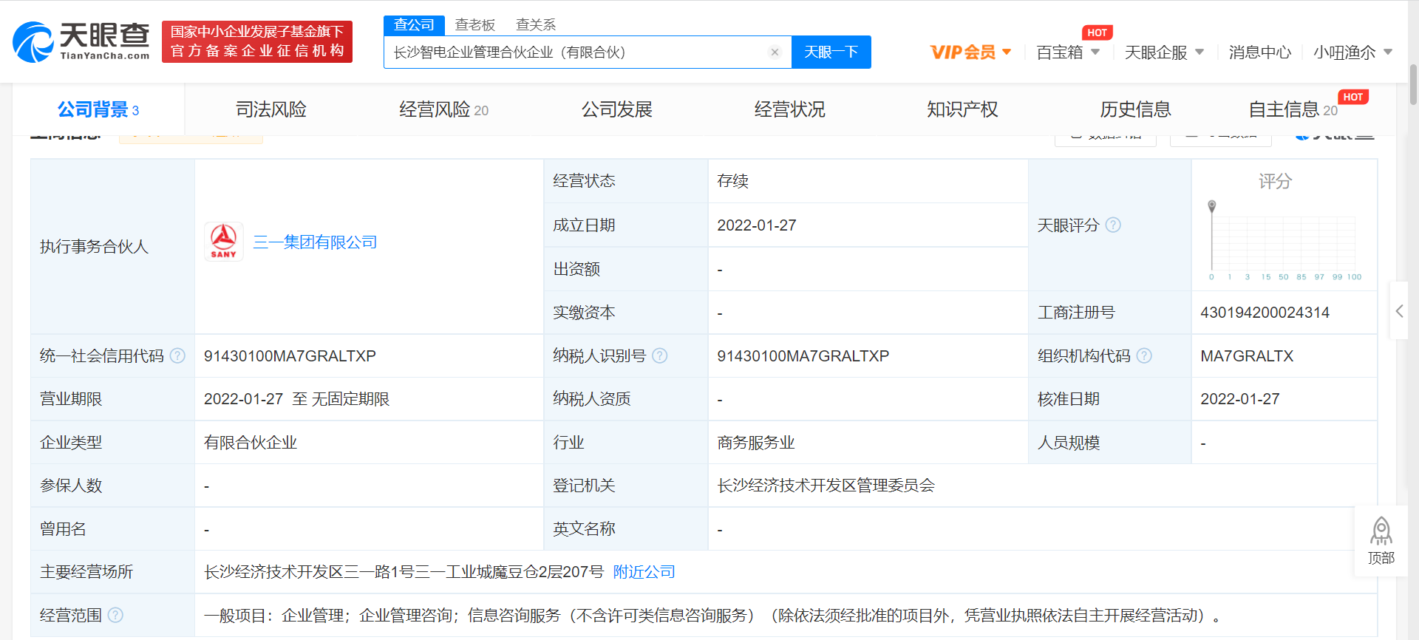
Task: Click the 长沙经济技术开发区管理委员会 registrar text
Action: tap(826, 485)
